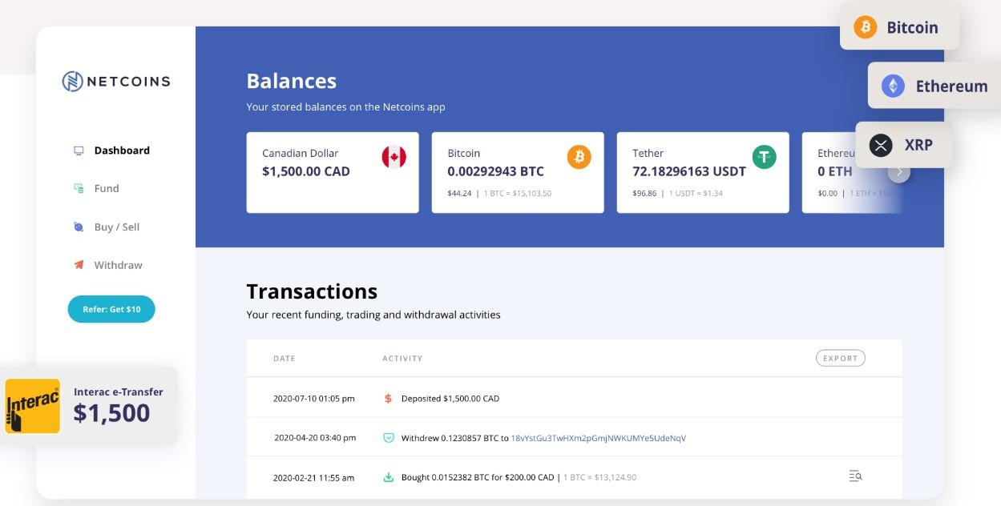Image resolution: width=1001 pixels, height=506 pixels.
Task: Open the Buy / Sell section
Action: 116,227
